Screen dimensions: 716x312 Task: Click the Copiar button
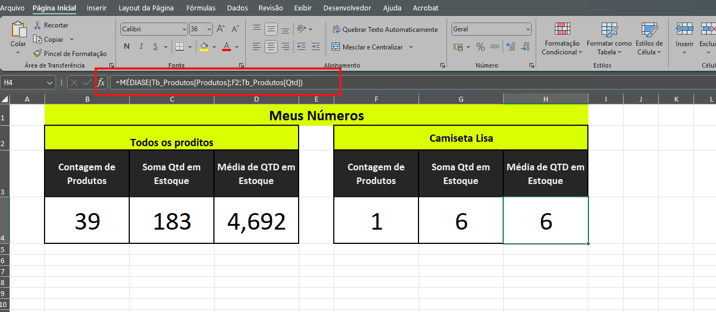point(49,40)
